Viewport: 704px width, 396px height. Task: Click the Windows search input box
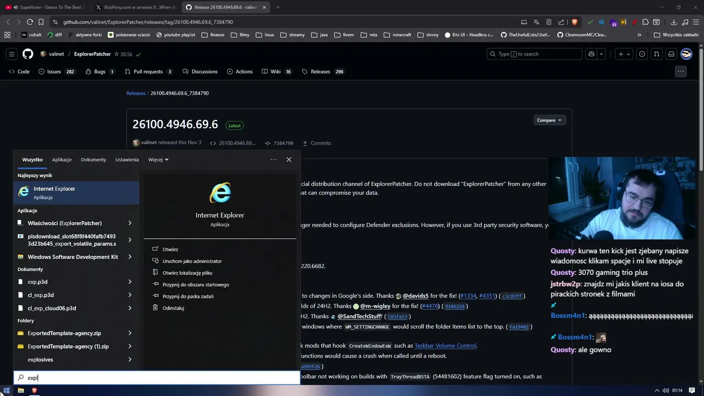[157, 378]
